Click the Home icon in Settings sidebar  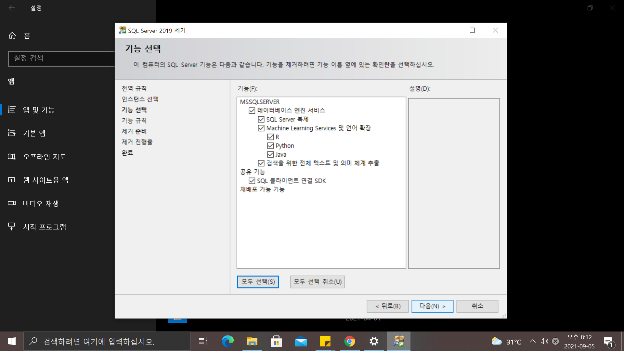pyautogui.click(x=12, y=35)
